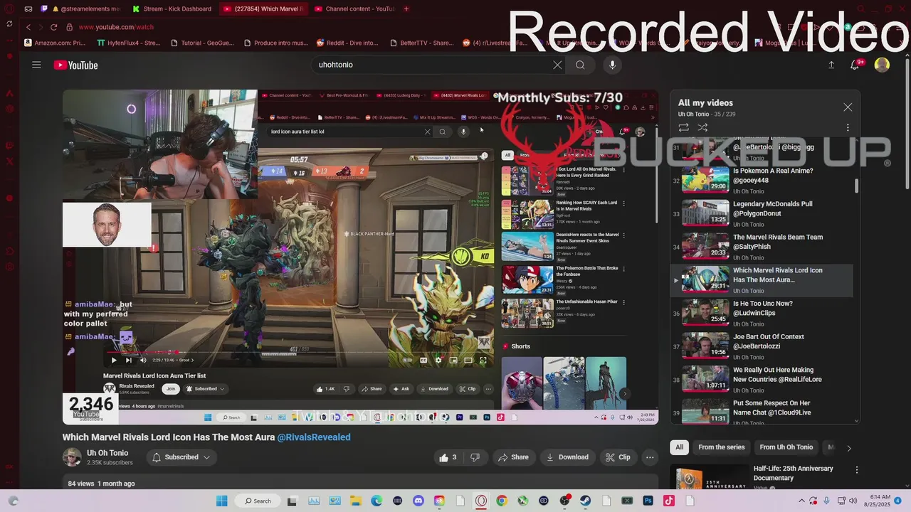911x512 pixels.
Task: Expand the Subscribed notification dropdown
Action: coord(181,457)
